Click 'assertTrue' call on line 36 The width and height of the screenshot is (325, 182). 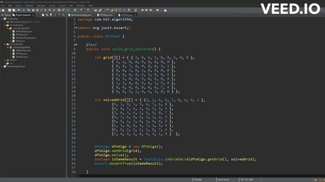click(120, 163)
